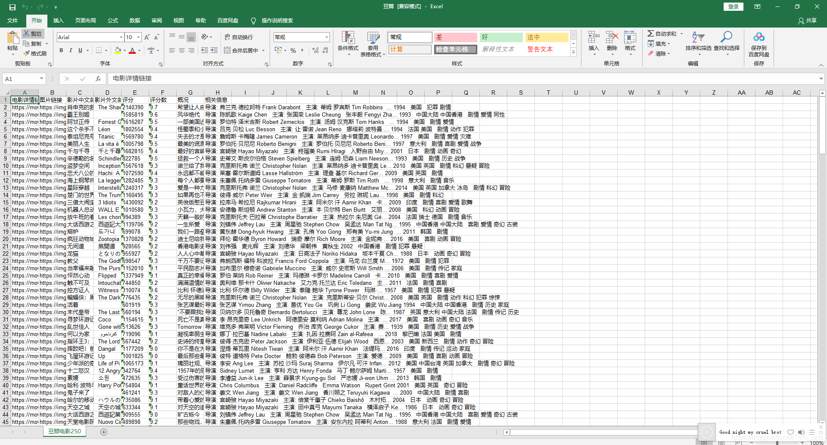The image size is (827, 445).
Task: Collapse the ribbon with the chevron
Action: point(821,65)
